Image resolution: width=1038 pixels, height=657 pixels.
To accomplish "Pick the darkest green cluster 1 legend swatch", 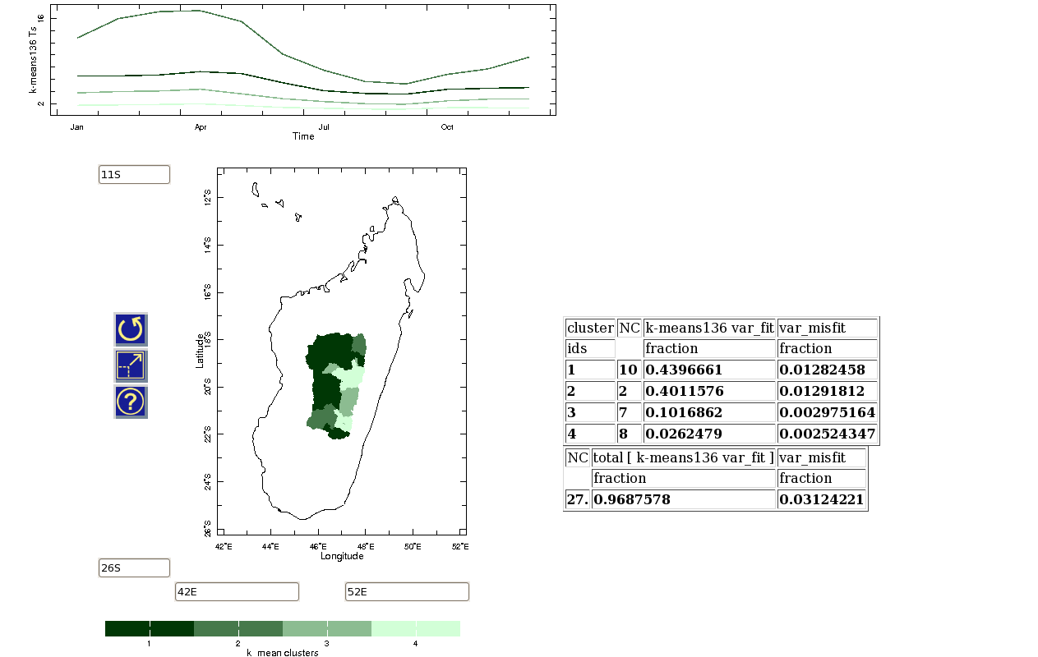I will click(x=149, y=628).
